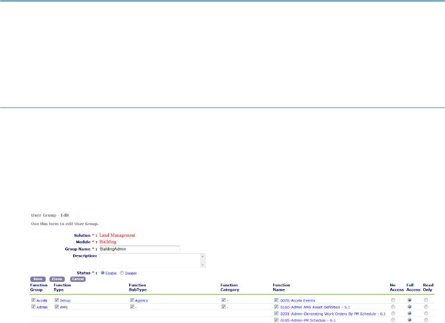Set Read Only for 0160-Admin AMS Asset Definition
445x323 pixels.
tap(426, 307)
